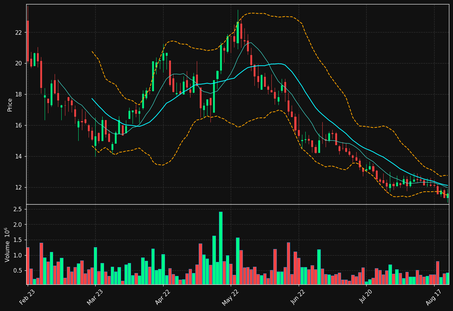Select the 22 price tick label
Screen dimensions: 453x311
click(19, 33)
